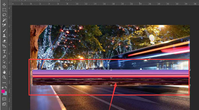Open the magenta foreground color swatch
The image size is (199, 110).
coord(3,91)
